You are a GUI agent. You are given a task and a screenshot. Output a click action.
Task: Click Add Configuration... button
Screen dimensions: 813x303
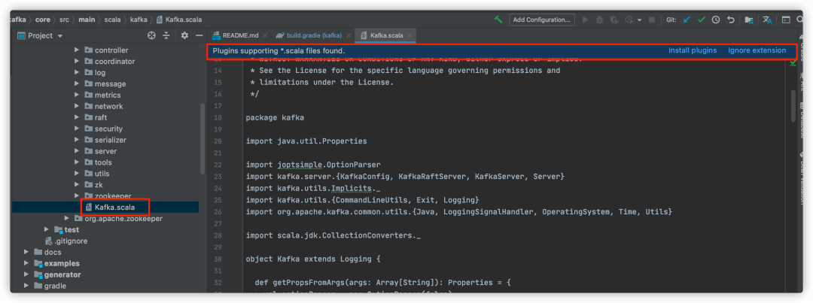542,20
